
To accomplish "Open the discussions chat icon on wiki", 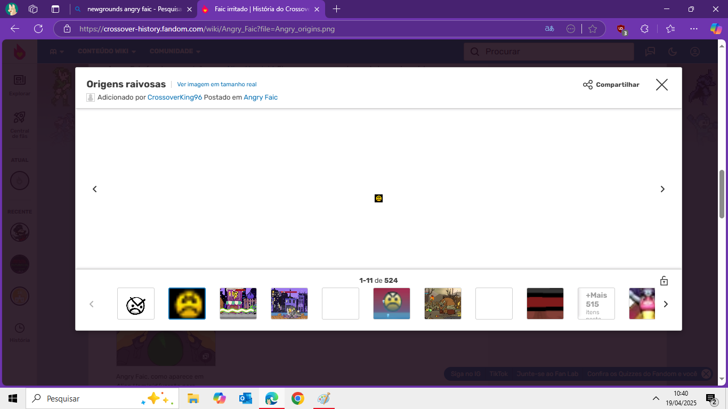I will click(650, 52).
